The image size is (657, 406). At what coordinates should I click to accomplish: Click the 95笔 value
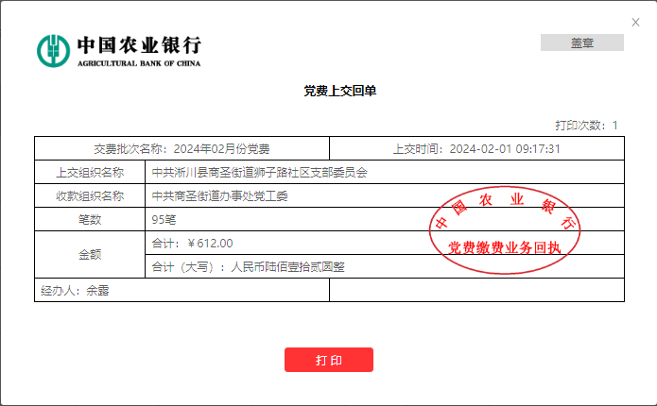[x=164, y=220]
